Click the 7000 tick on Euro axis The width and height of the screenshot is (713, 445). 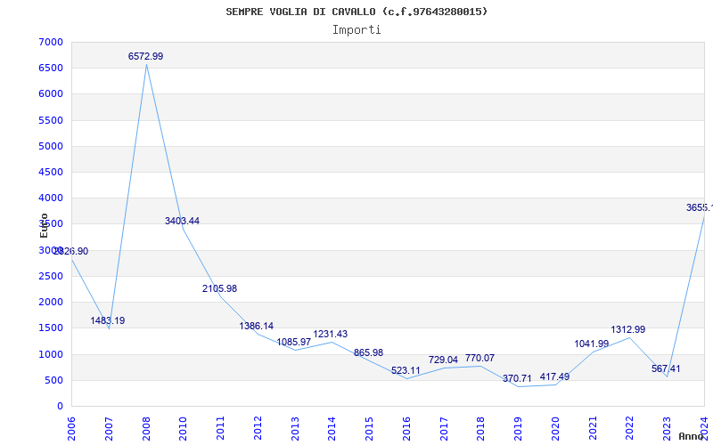click(x=51, y=42)
